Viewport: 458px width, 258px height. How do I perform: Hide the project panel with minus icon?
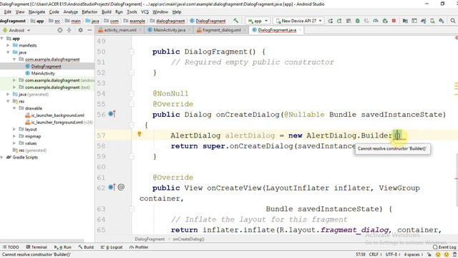point(89,30)
